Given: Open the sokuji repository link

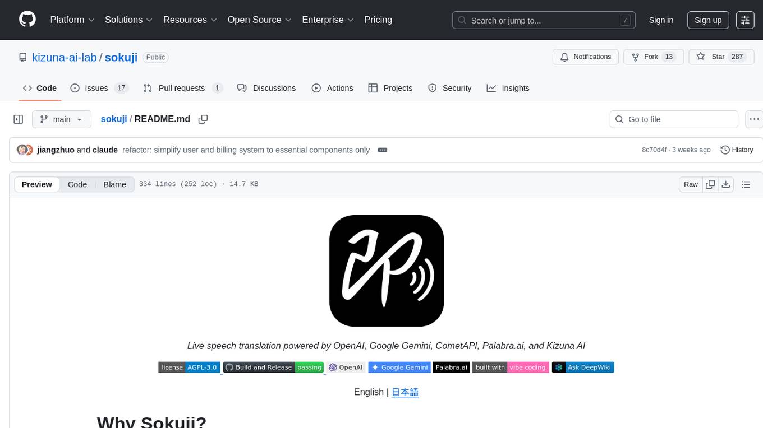Looking at the screenshot, I should [x=121, y=57].
